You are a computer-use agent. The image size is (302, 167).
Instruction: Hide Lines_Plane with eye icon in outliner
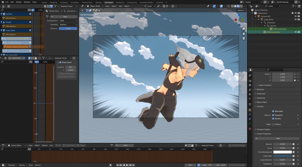(x=296, y=20)
